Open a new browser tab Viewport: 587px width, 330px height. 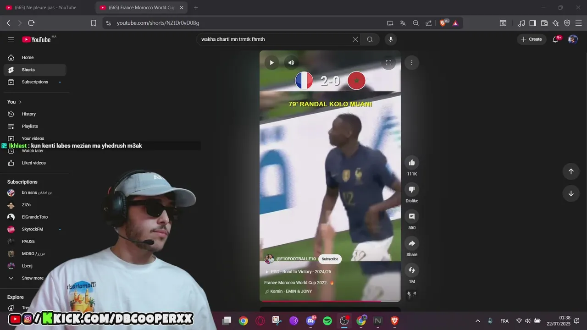point(196,7)
